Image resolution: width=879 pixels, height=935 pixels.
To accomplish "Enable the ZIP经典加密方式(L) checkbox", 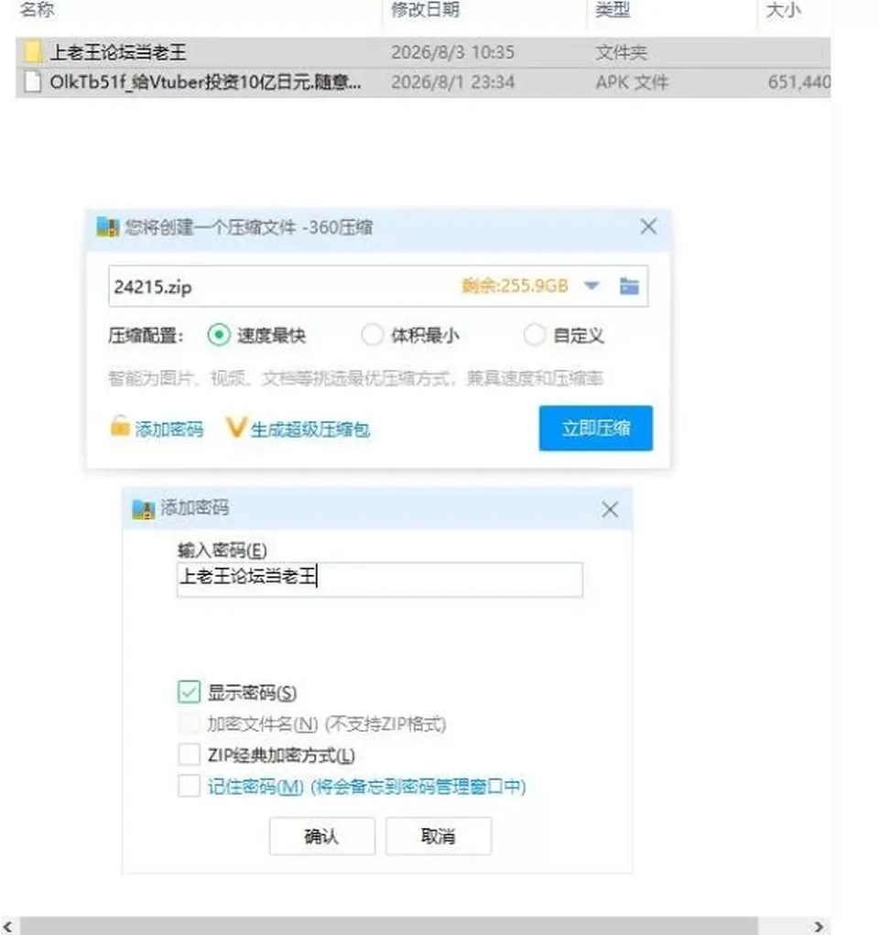I will pos(189,755).
